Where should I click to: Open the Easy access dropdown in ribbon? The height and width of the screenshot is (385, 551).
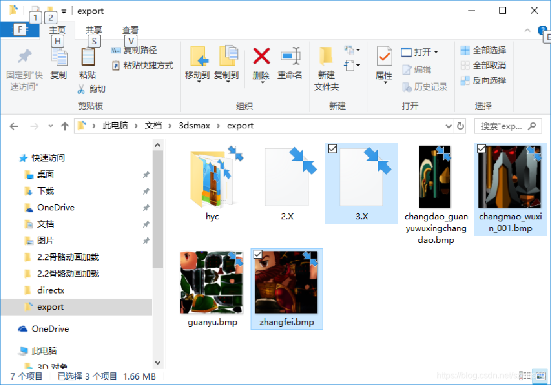tap(352, 65)
